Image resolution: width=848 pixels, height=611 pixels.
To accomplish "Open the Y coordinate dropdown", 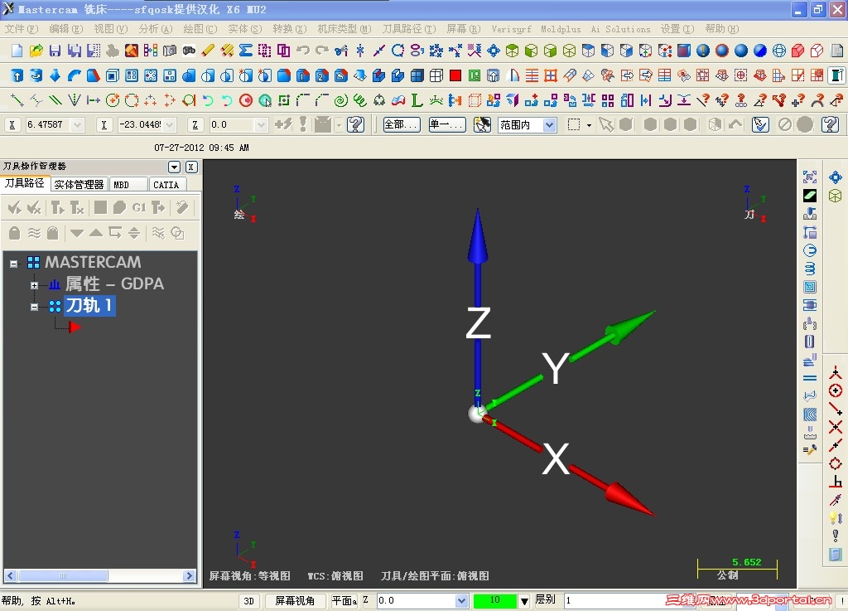I will click(169, 125).
